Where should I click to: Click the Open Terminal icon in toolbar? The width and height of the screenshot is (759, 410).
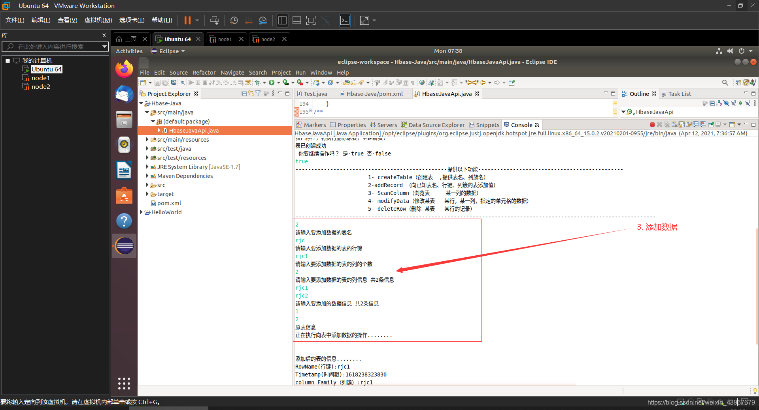(174, 82)
